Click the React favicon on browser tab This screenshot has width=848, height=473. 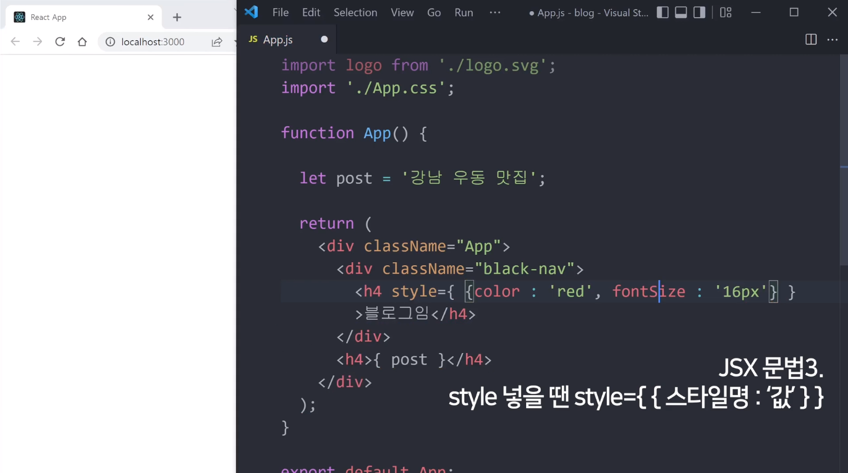[x=19, y=17]
